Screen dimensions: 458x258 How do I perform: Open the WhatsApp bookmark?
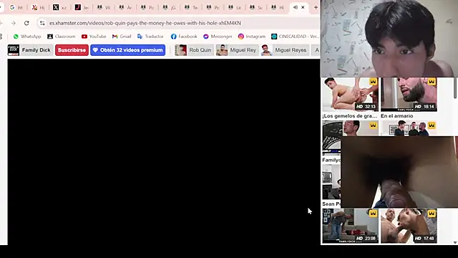click(27, 37)
